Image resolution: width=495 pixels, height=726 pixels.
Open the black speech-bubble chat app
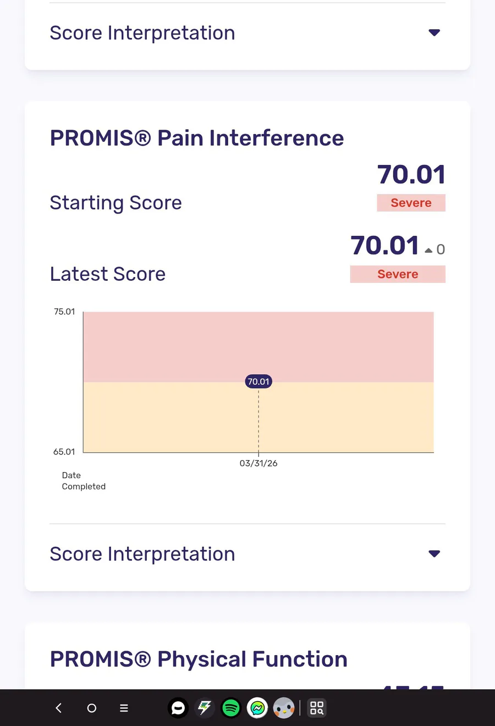pos(178,708)
